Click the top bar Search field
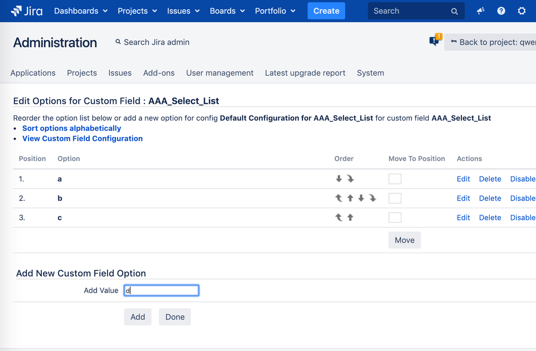536x351 pixels. pyautogui.click(x=416, y=11)
